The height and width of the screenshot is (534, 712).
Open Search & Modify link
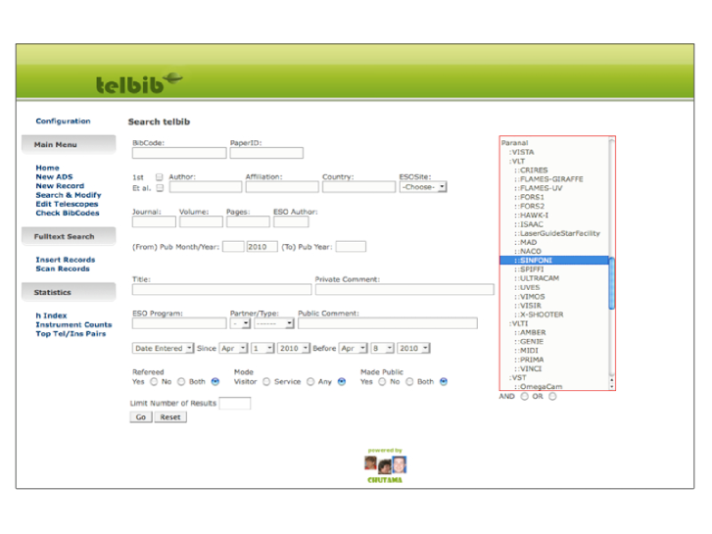pyautogui.click(x=69, y=195)
